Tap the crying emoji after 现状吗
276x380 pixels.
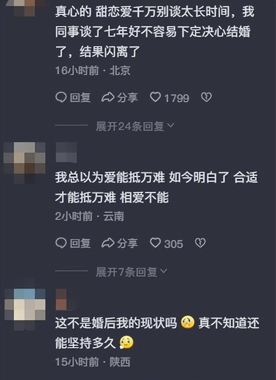[188, 322]
